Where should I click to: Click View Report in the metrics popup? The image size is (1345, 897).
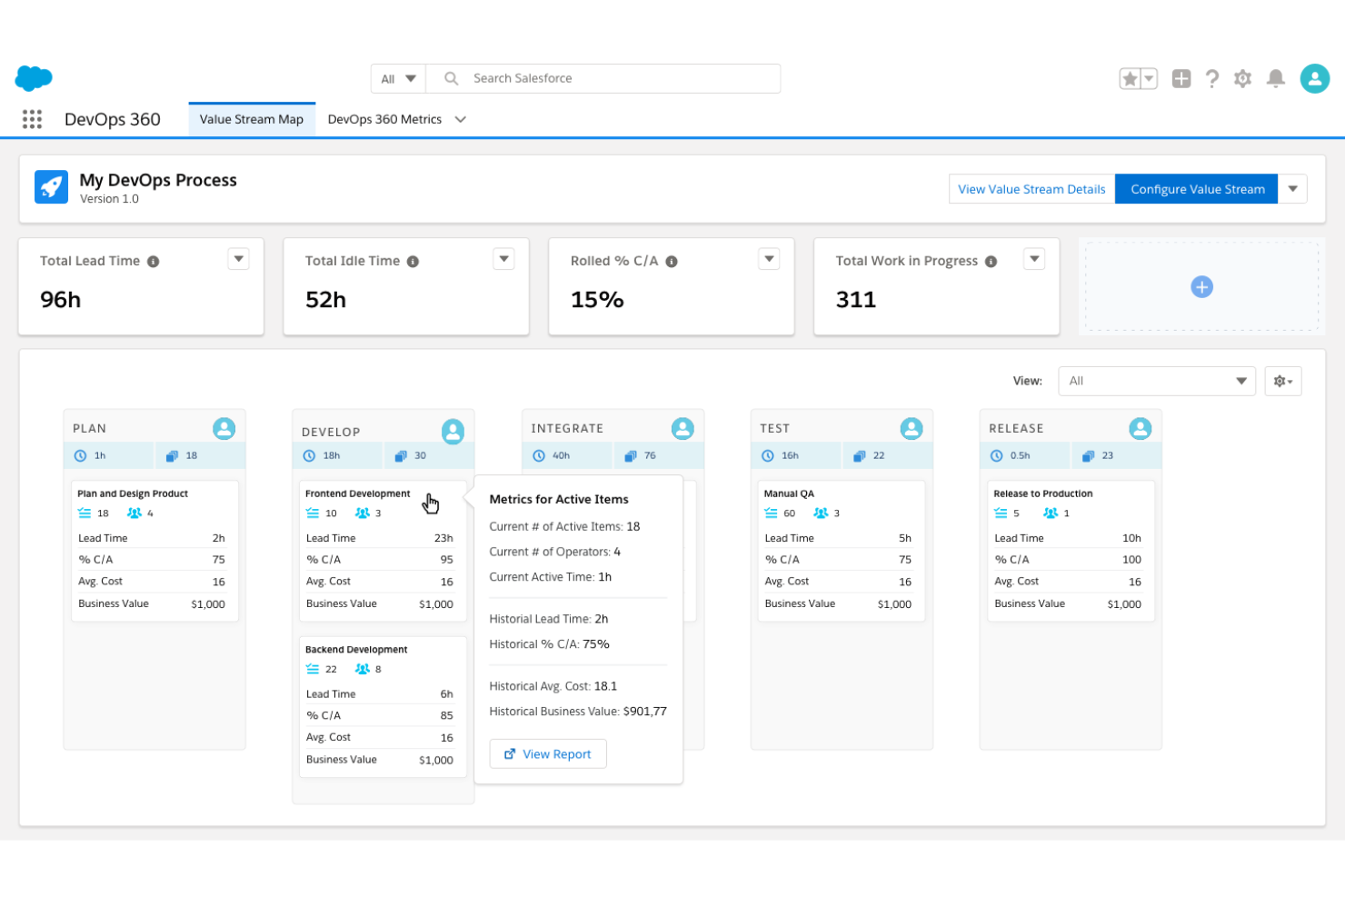(x=548, y=753)
